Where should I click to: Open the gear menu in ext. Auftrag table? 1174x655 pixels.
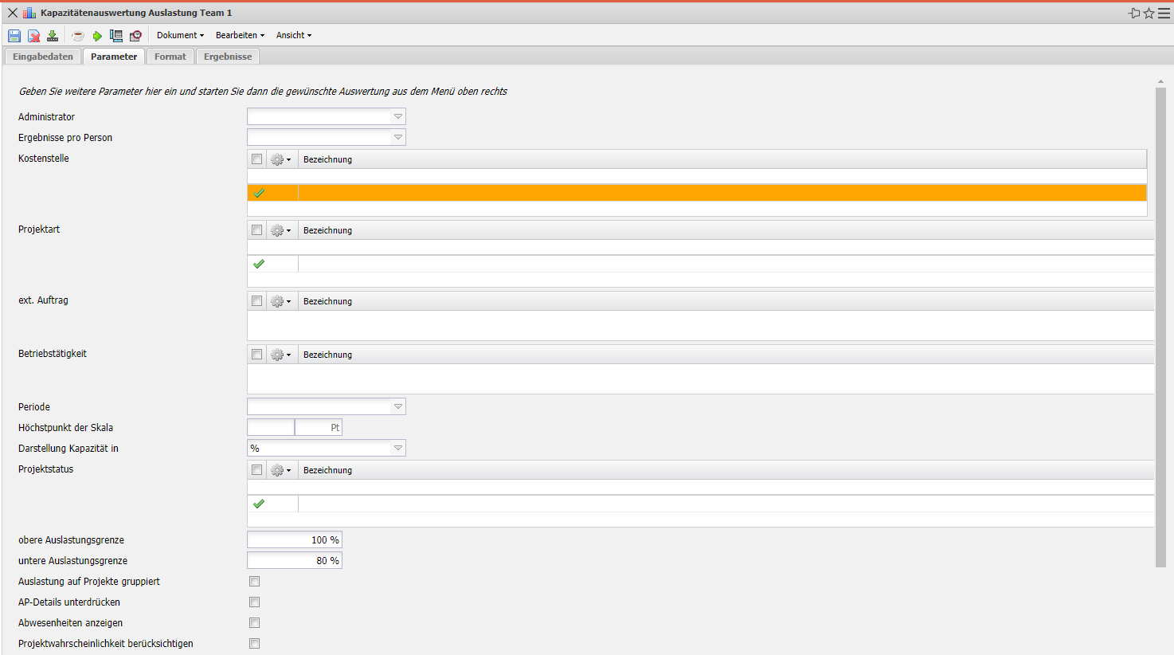click(280, 301)
